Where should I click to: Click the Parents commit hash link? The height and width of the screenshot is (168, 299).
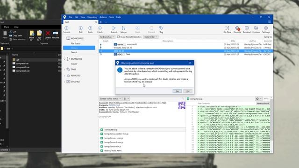coord(114,105)
